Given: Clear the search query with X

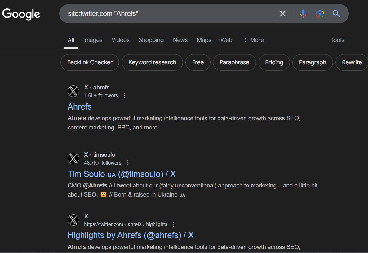Looking at the screenshot, I should click(x=282, y=14).
